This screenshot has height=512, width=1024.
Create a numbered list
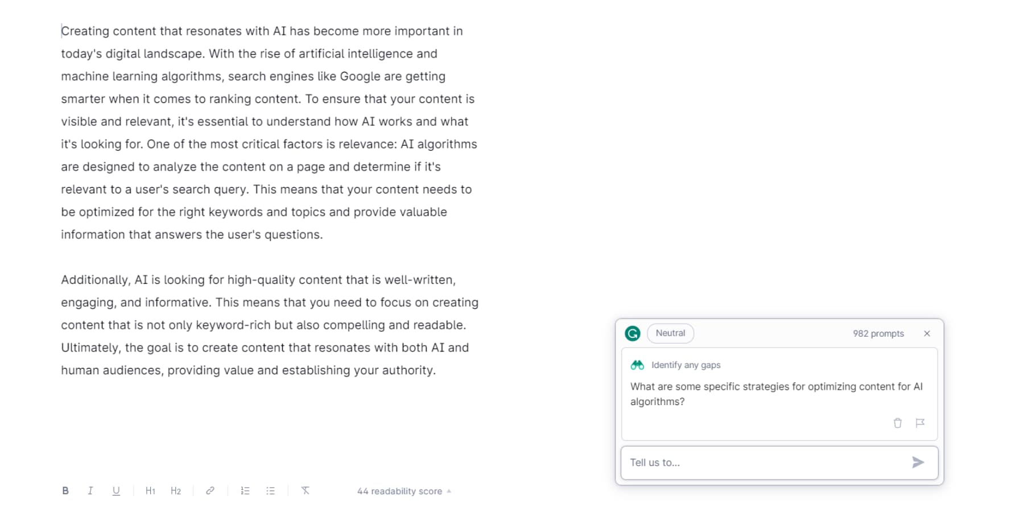(245, 491)
